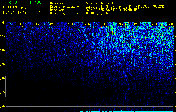
Task: Click the date stamp 11.01.01 12:00
Action: click(x=14, y=13)
